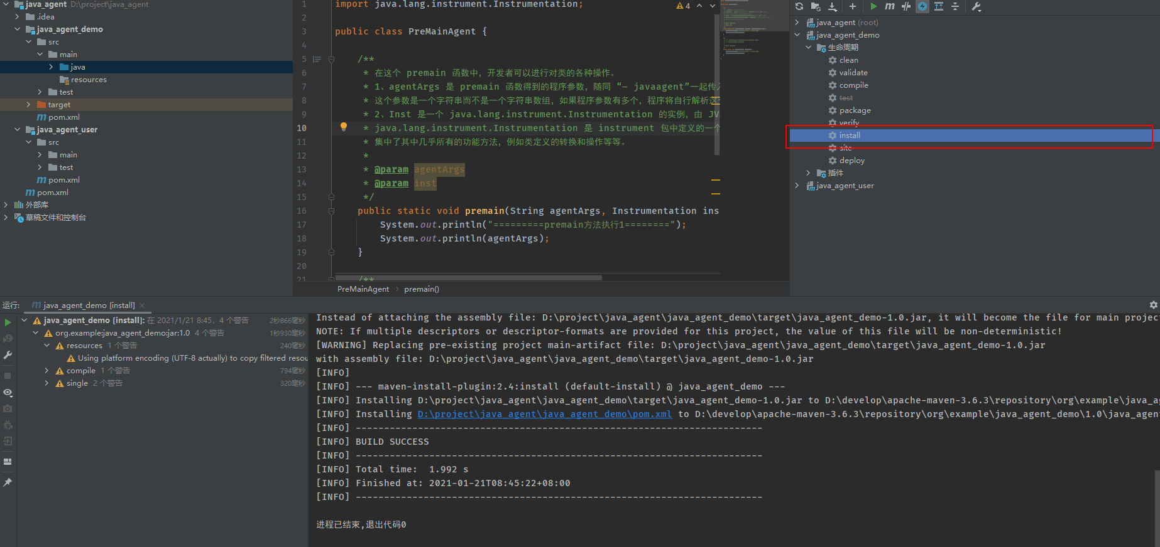Toggle Maven offline mode
The height and width of the screenshot is (547, 1160).
(x=922, y=6)
